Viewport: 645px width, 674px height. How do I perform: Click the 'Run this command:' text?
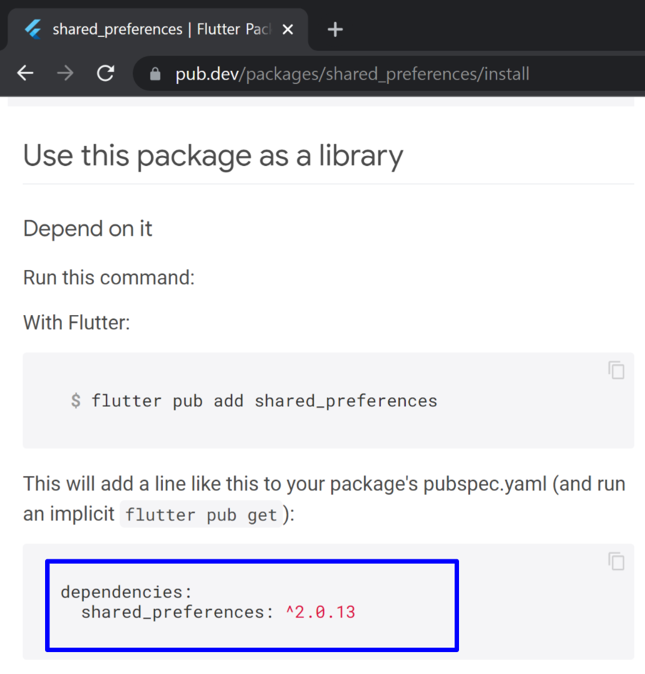pyautogui.click(x=109, y=277)
